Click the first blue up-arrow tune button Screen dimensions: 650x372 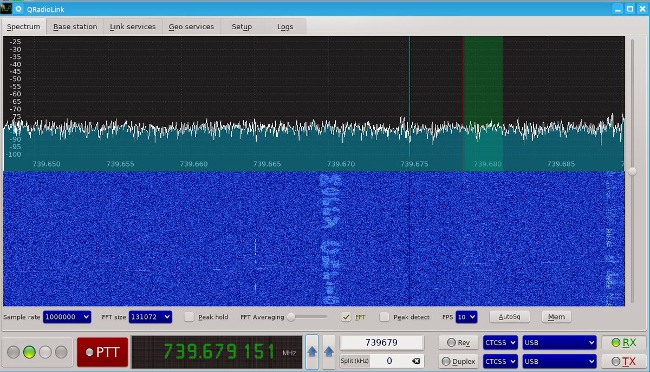(x=312, y=351)
